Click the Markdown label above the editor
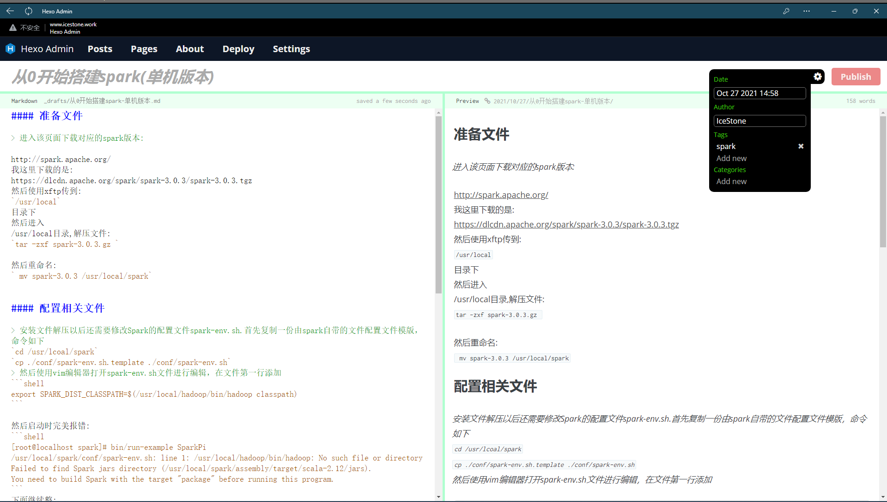 coord(24,101)
